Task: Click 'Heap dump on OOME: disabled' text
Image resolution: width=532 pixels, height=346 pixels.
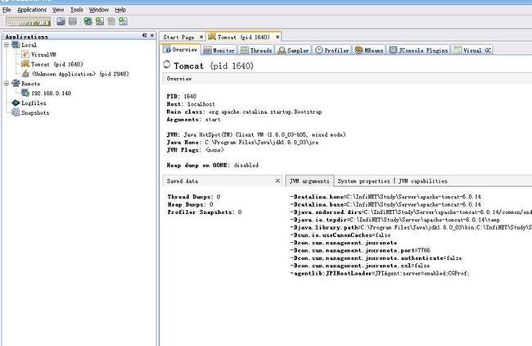Action: click(x=213, y=165)
